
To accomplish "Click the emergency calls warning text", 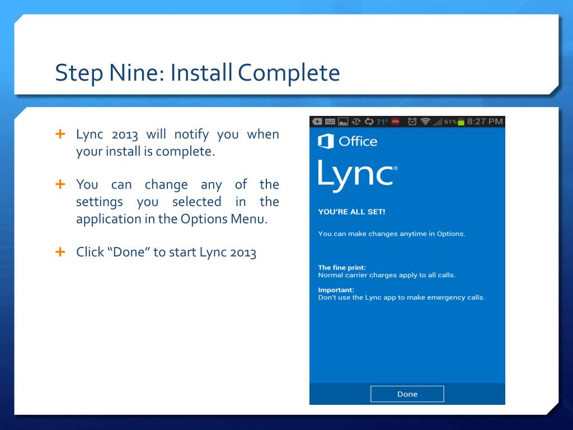I will tap(401, 297).
